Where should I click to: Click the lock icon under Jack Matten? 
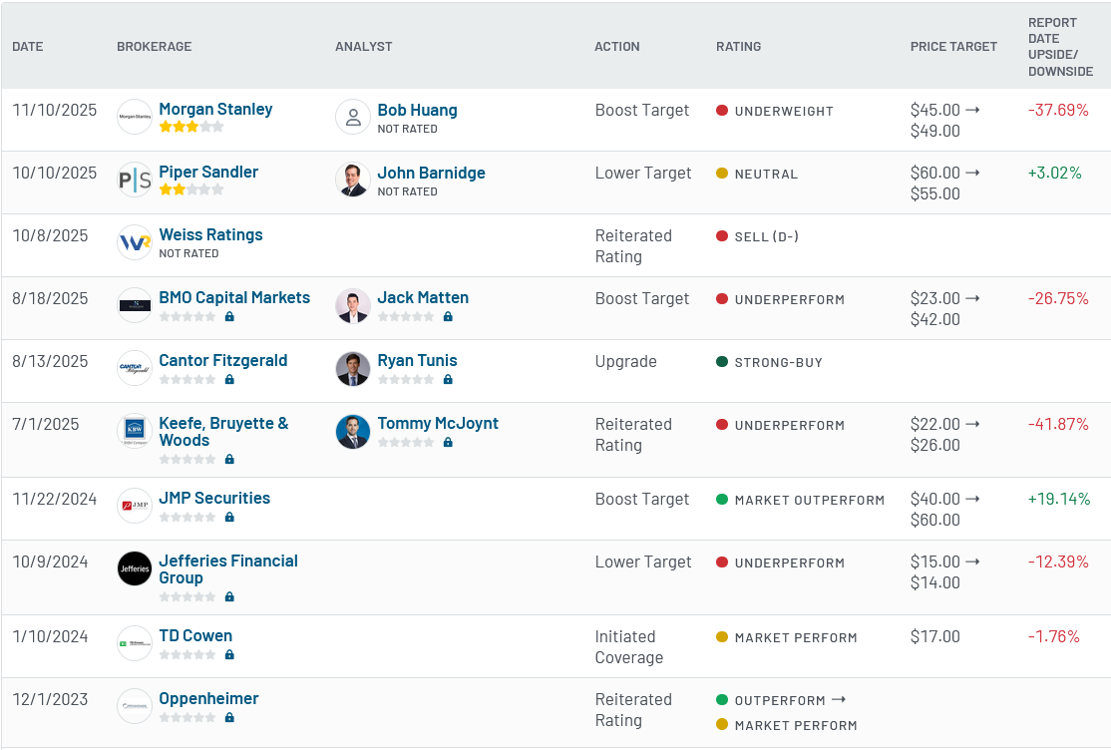coord(448,317)
